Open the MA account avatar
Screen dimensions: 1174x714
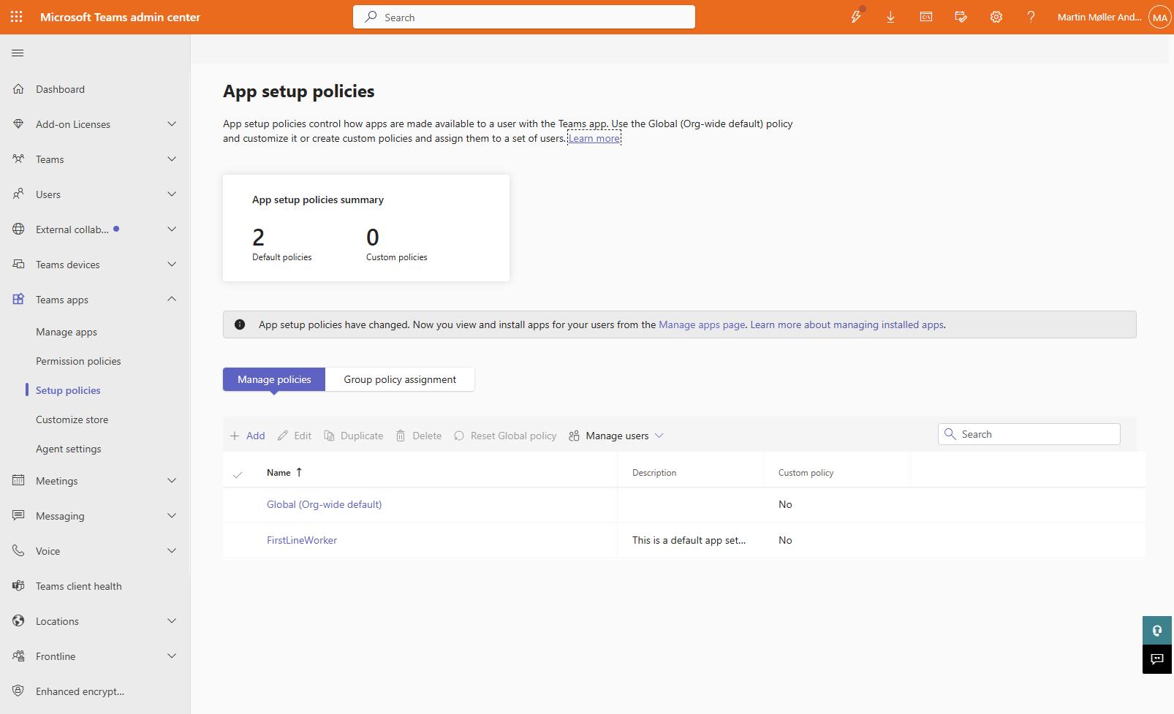point(1159,17)
